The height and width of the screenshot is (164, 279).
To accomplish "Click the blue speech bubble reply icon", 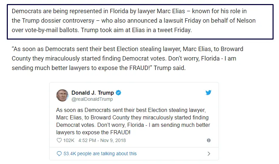I will 59,154.
